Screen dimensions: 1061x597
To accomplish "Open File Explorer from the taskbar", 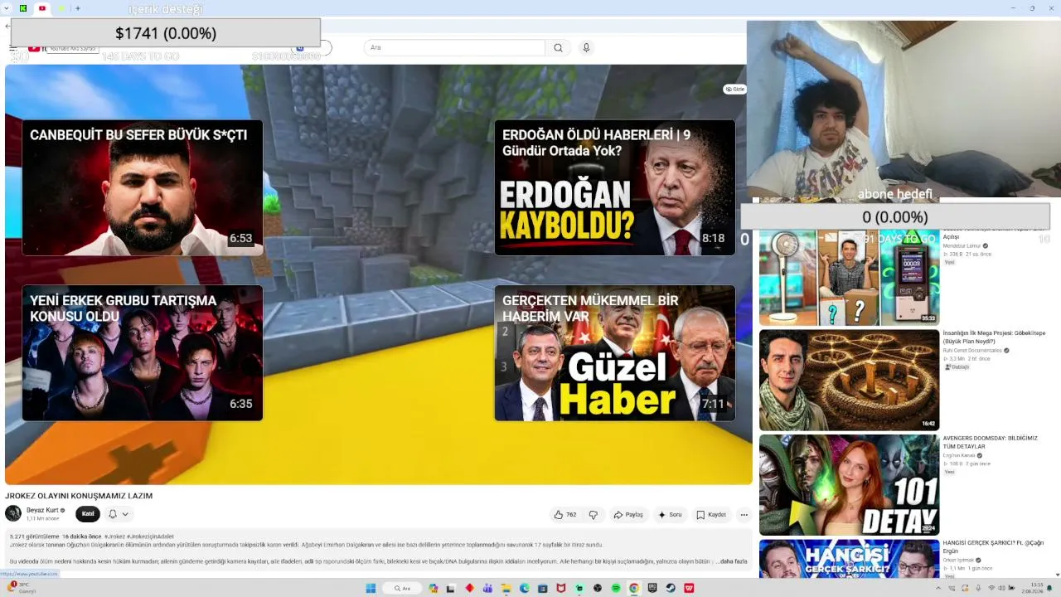I will tap(506, 588).
